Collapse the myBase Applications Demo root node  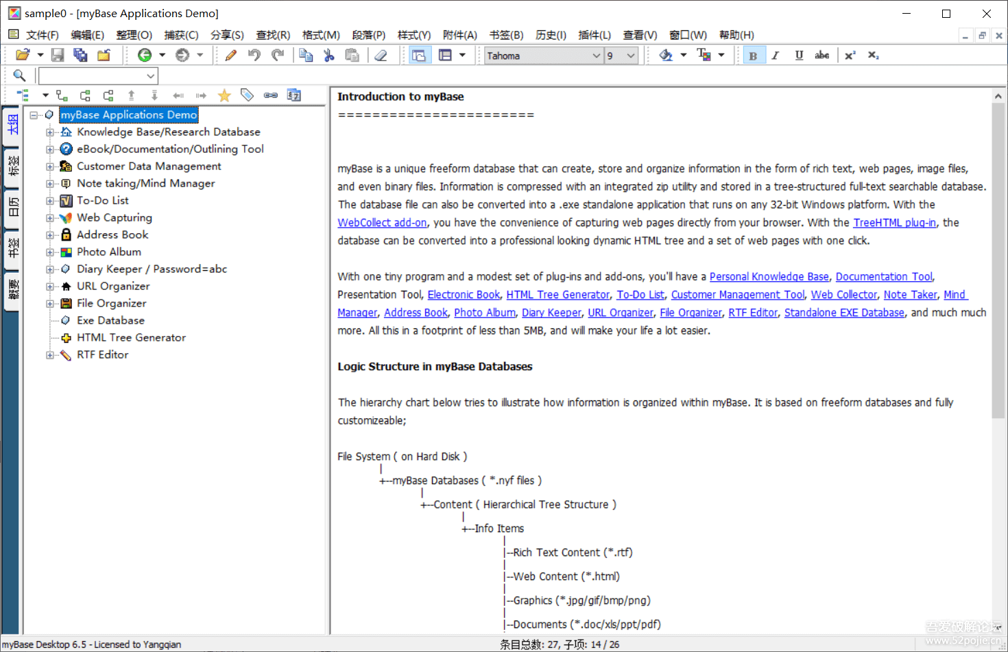pos(33,115)
